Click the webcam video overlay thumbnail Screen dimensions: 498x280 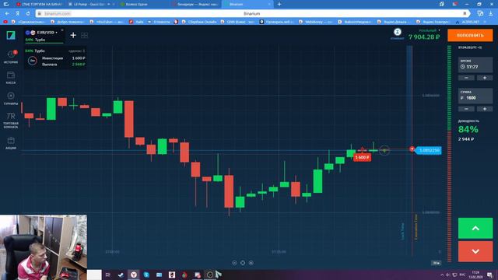[x=44, y=247]
